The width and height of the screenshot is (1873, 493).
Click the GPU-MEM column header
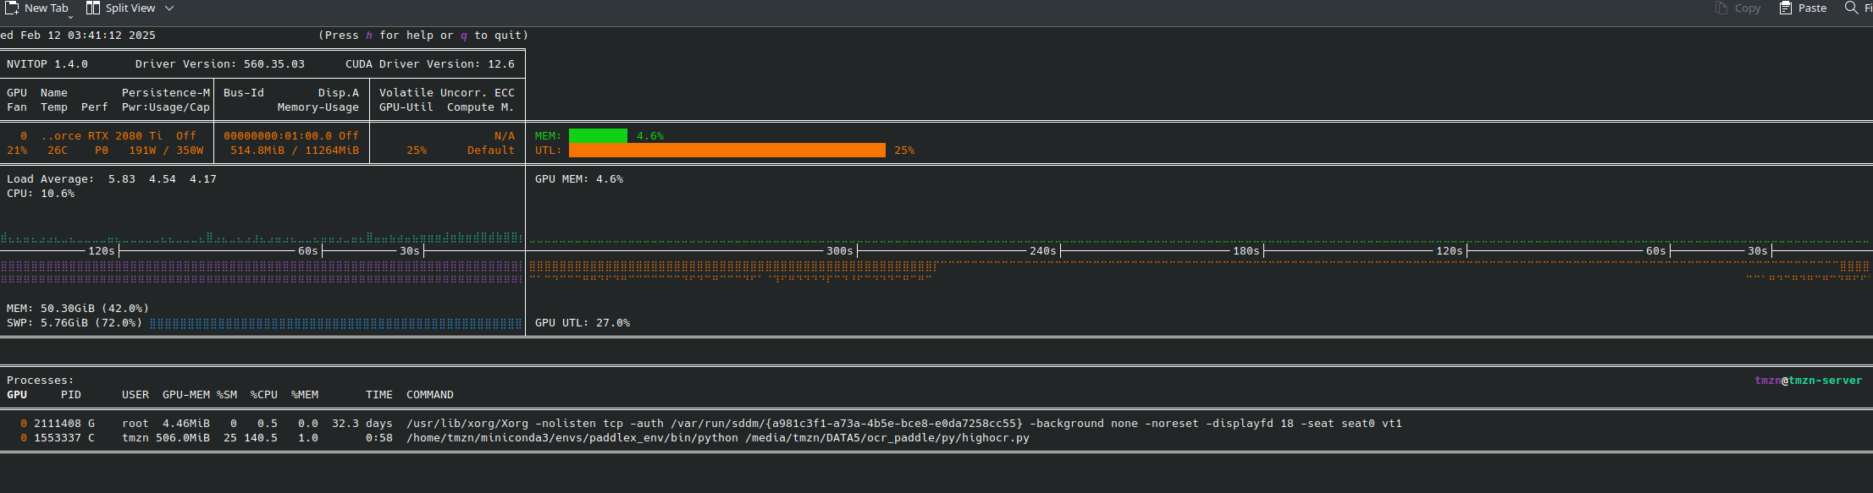(186, 395)
